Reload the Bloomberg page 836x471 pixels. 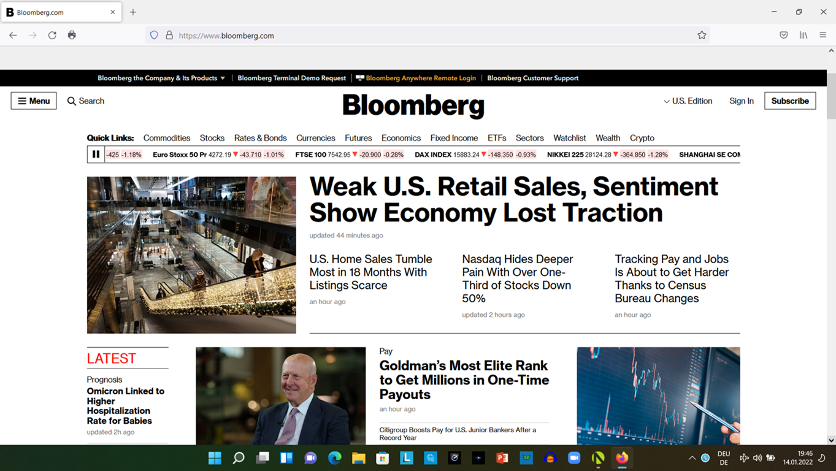click(x=52, y=36)
